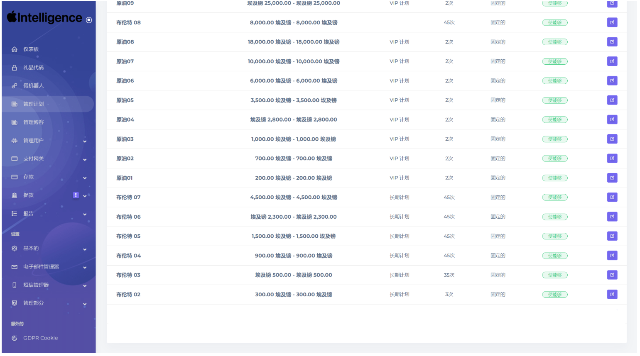
Task: Edit the 原油06 plan
Action: point(612,80)
